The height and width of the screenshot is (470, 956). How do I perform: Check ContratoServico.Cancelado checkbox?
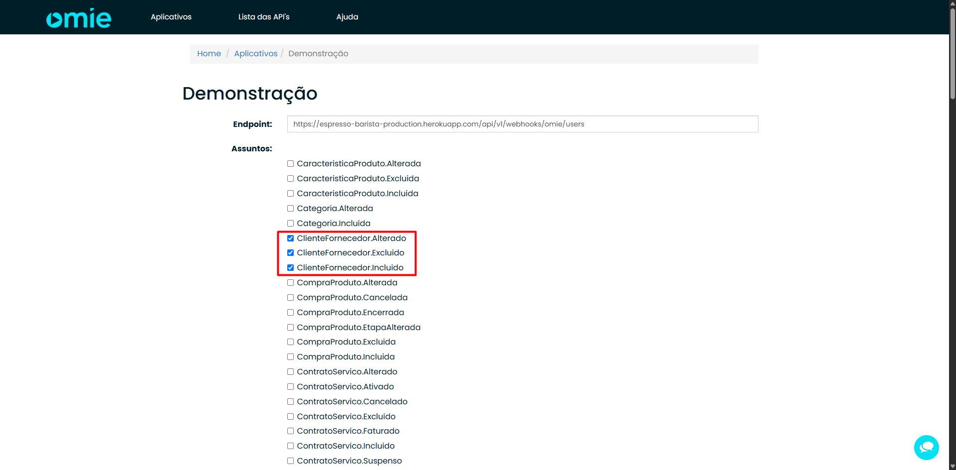290,402
